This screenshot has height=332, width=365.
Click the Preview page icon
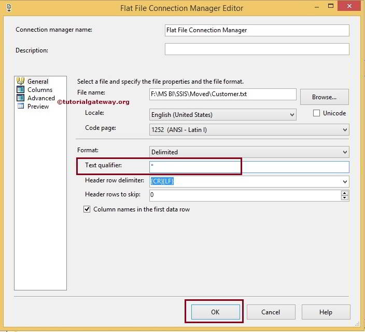click(21, 106)
